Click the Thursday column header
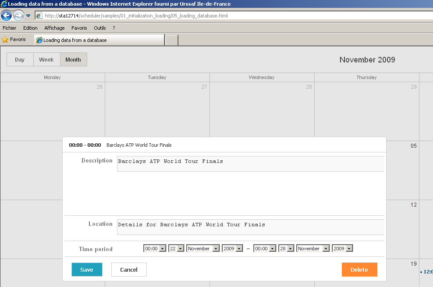The image size is (433, 287). [x=366, y=77]
